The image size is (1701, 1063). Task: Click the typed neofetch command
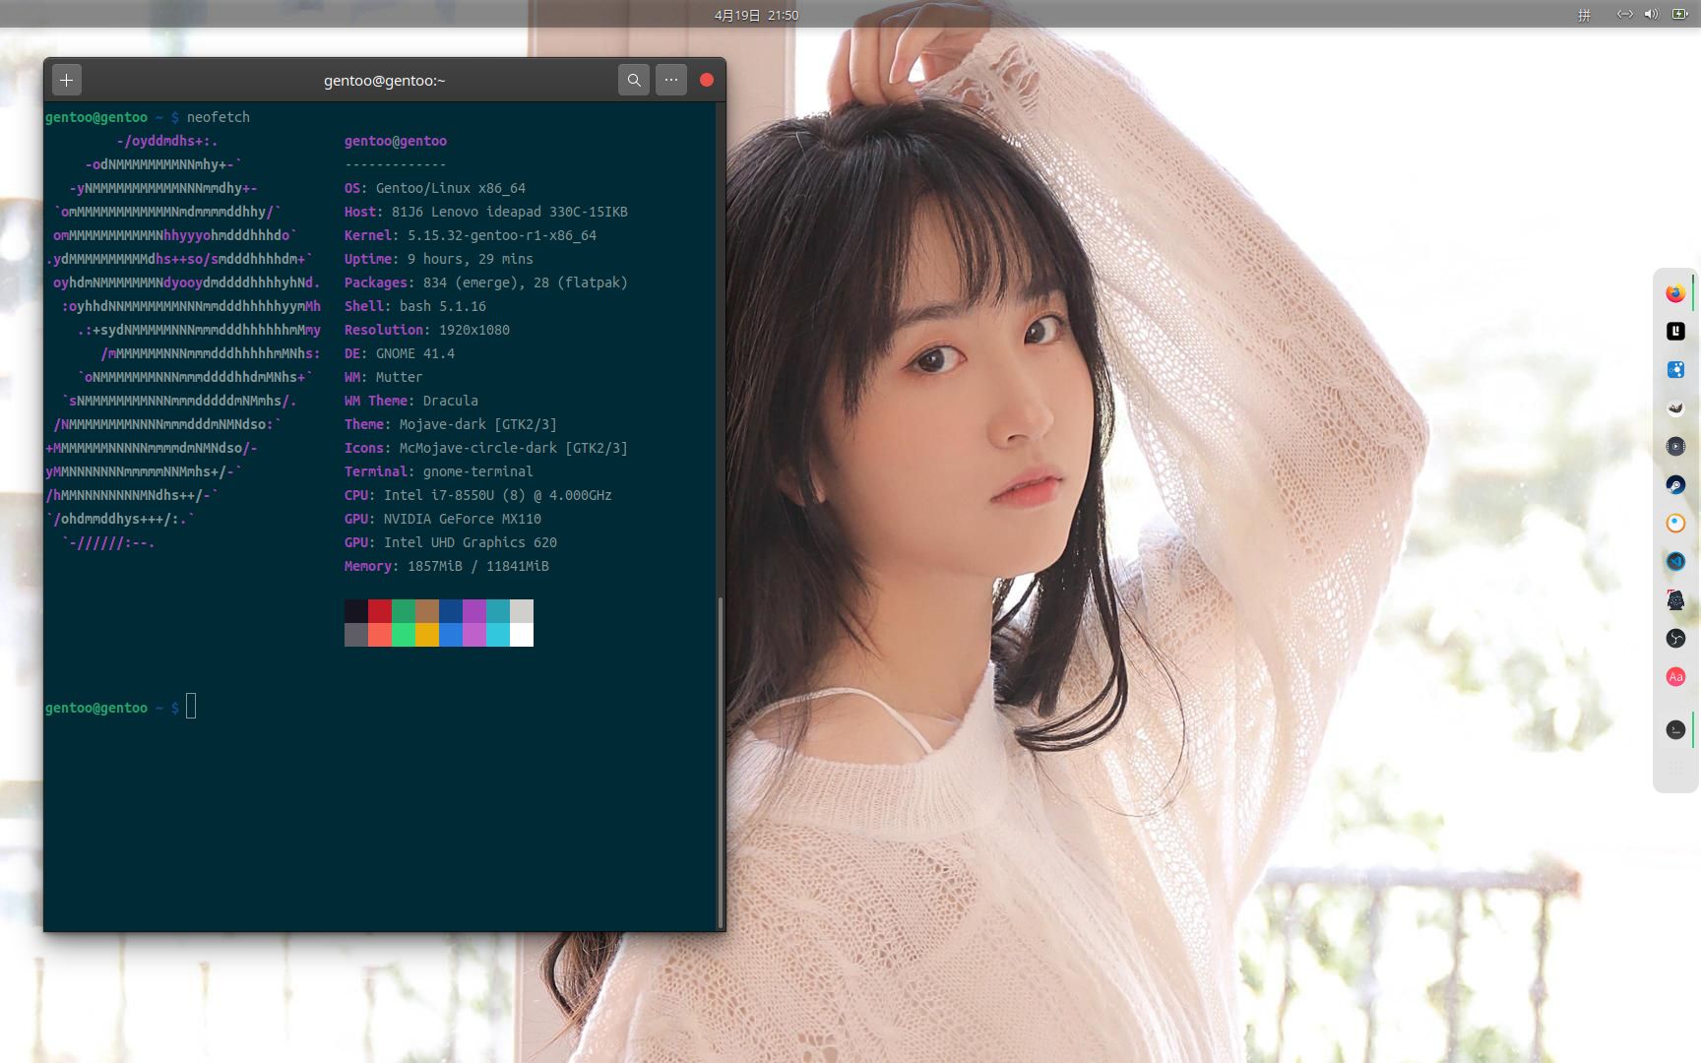point(219,117)
